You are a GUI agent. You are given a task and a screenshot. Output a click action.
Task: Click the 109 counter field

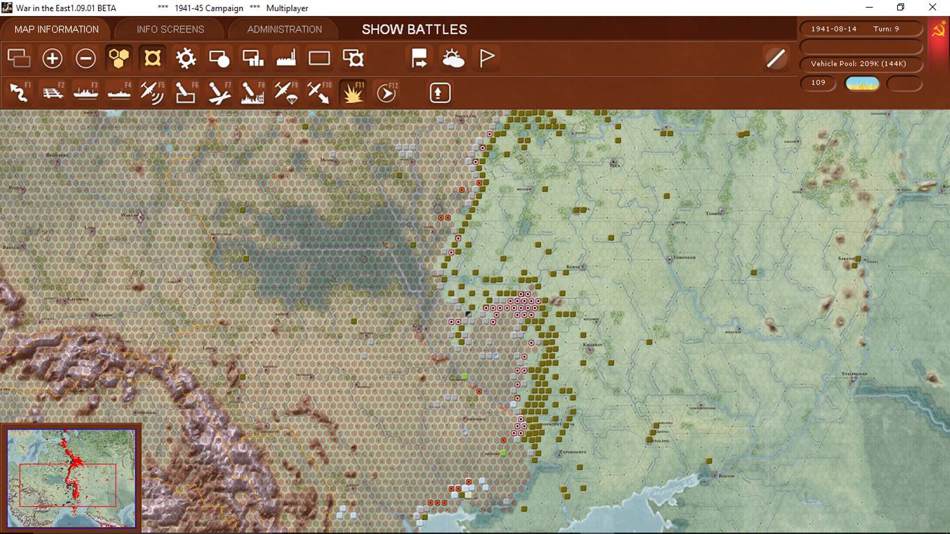(x=818, y=83)
